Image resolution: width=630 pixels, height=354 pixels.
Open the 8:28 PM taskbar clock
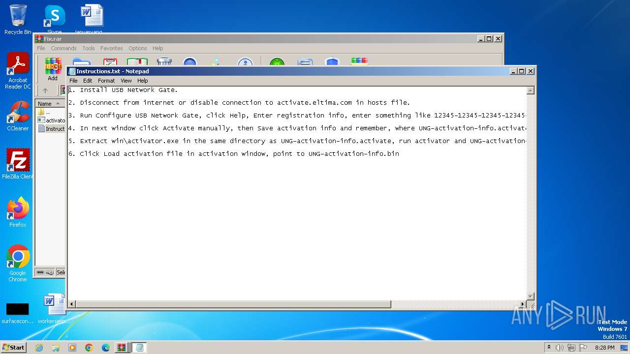tap(604, 348)
